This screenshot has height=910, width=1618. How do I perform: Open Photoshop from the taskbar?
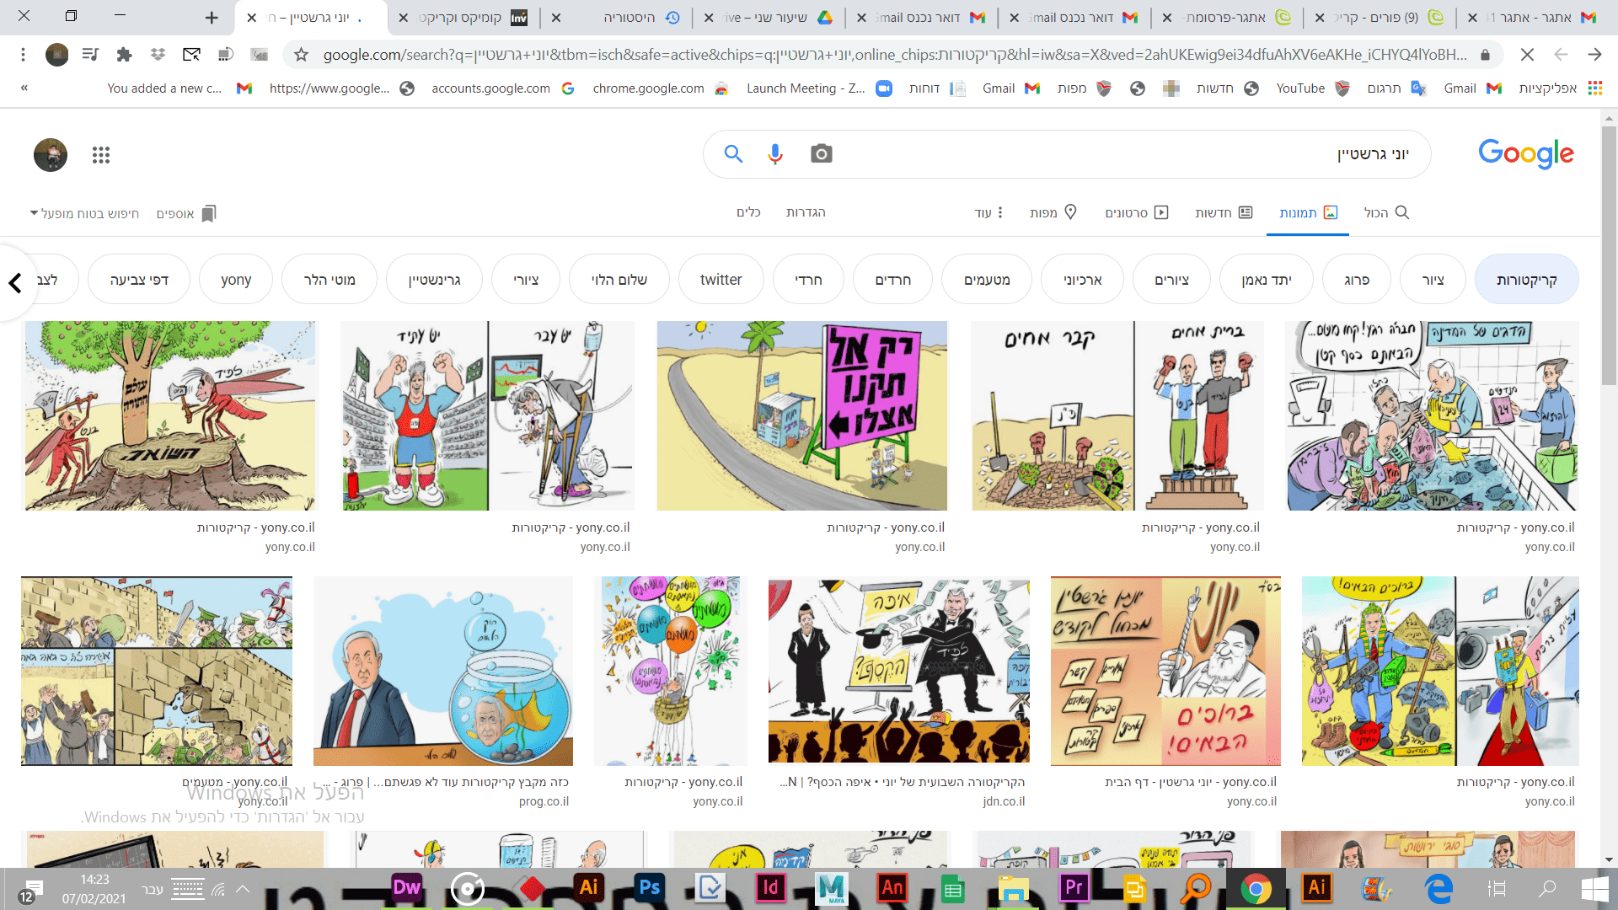(x=649, y=887)
